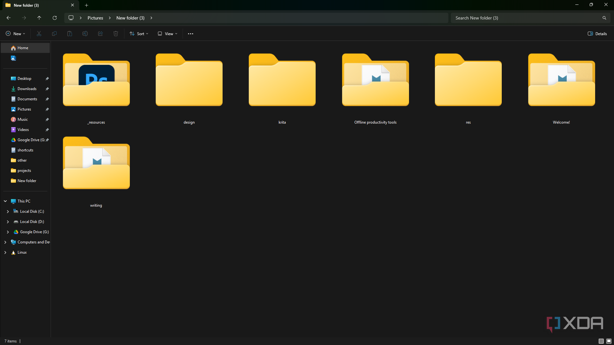
Task: Switch to large thumbnails view icon
Action: coord(609,341)
